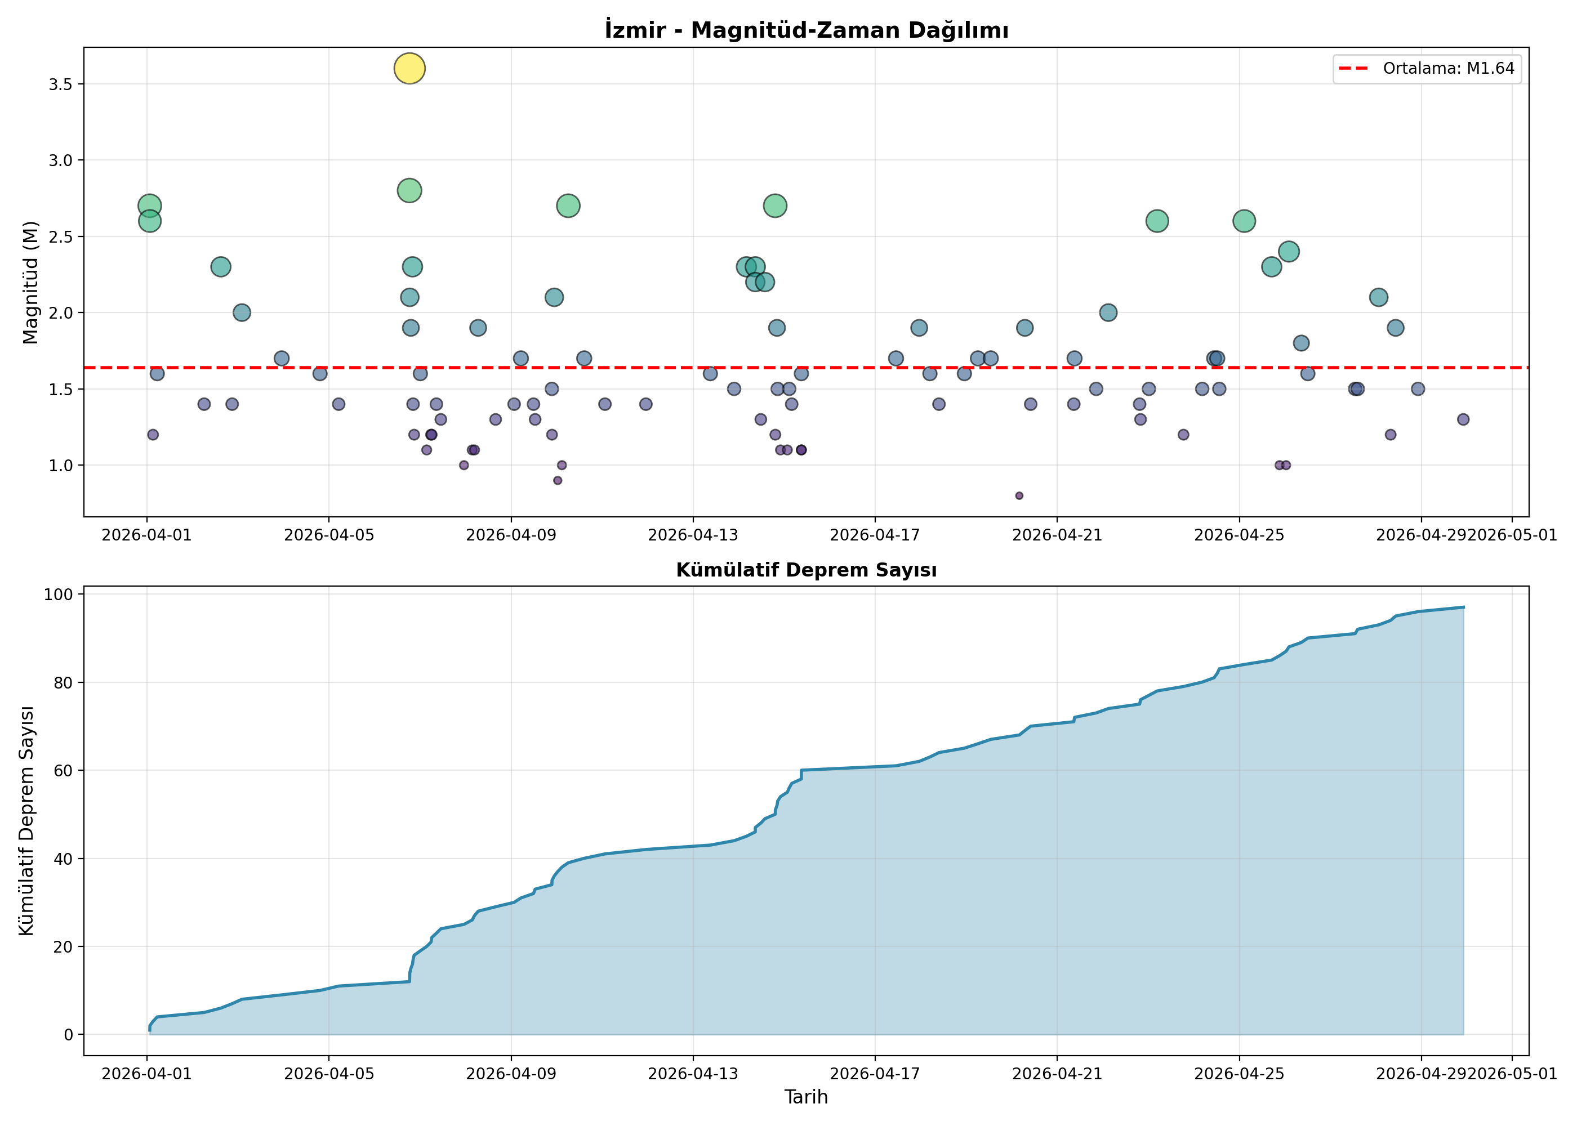Click the "2026-04-17" label under the scatter plot
Image resolution: width=1577 pixels, height=1126 pixels.
click(x=875, y=535)
